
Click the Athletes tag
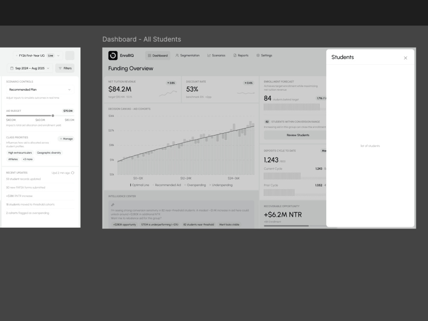(x=13, y=159)
